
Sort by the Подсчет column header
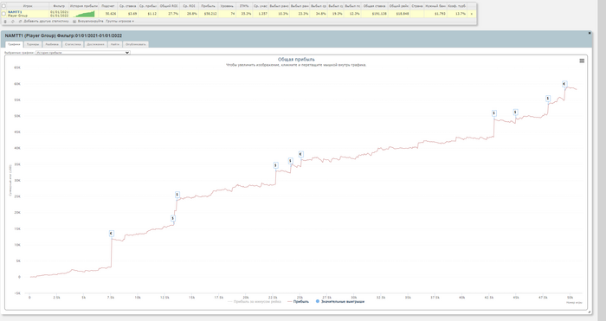click(x=108, y=6)
